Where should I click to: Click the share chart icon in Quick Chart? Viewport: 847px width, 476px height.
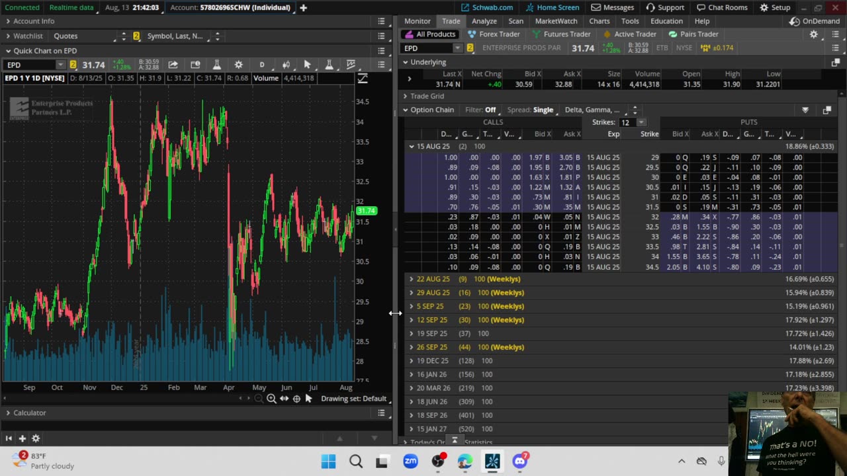tap(173, 65)
